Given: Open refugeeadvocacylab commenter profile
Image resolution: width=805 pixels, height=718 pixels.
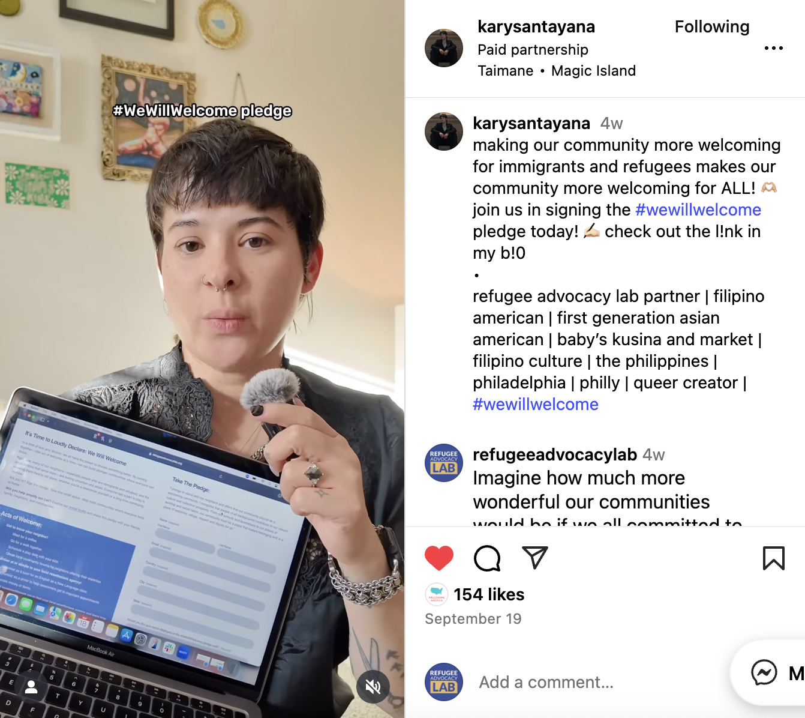Looking at the screenshot, I should tap(555, 454).
